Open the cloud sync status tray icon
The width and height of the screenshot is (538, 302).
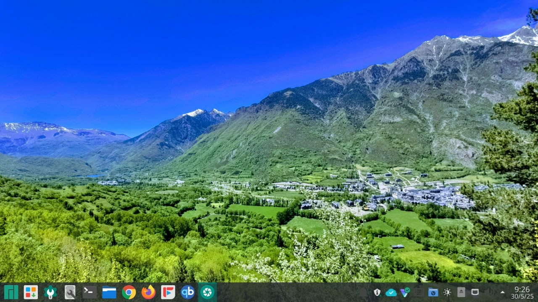[x=391, y=292]
